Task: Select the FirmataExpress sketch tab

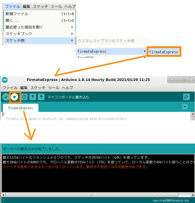Action: click(x=21, y=108)
